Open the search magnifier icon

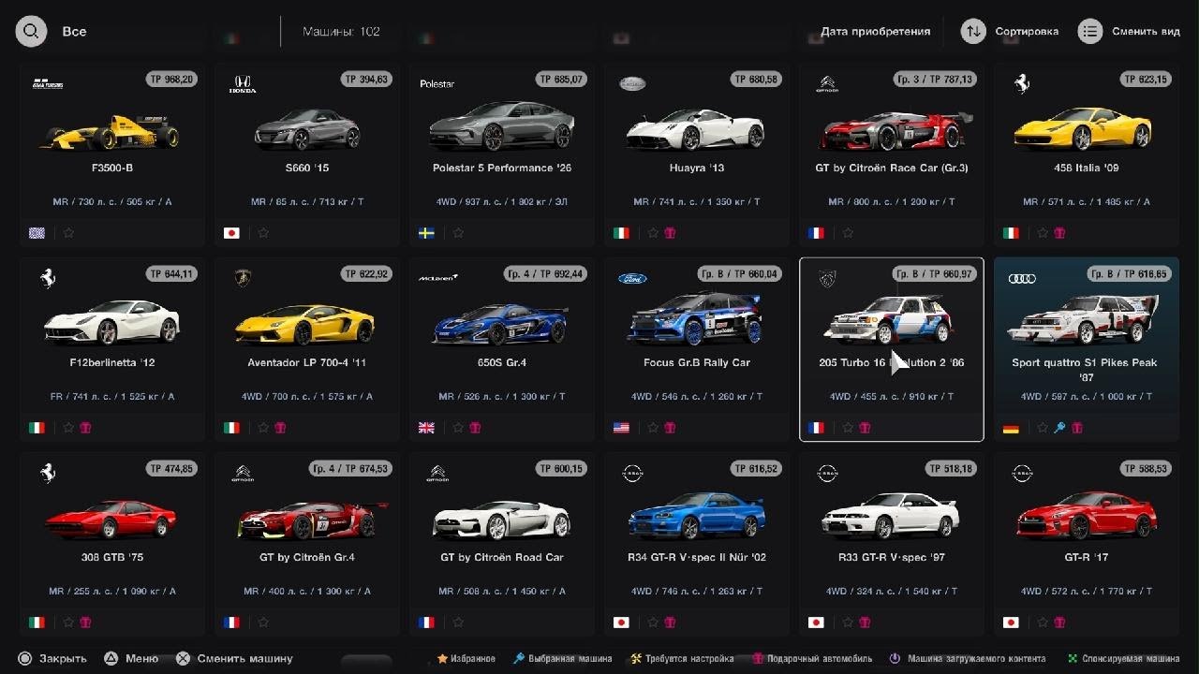click(x=31, y=31)
